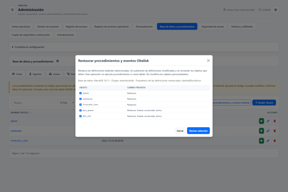
Task: Edit the truncate_cons procedure with the pencil icon
Action: (268, 141)
